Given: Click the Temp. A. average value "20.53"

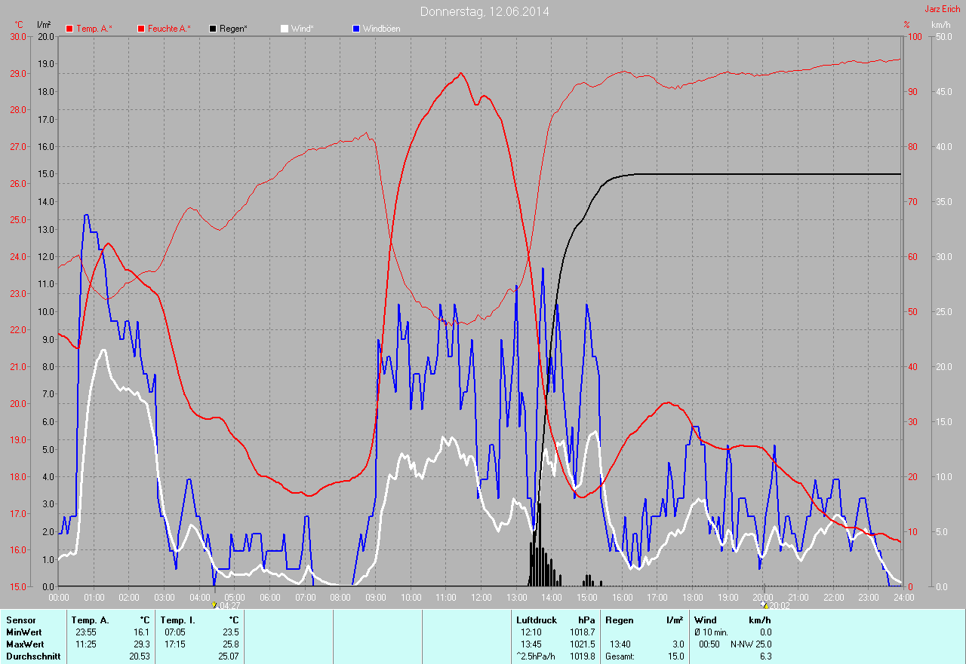Looking at the screenshot, I should [140, 656].
